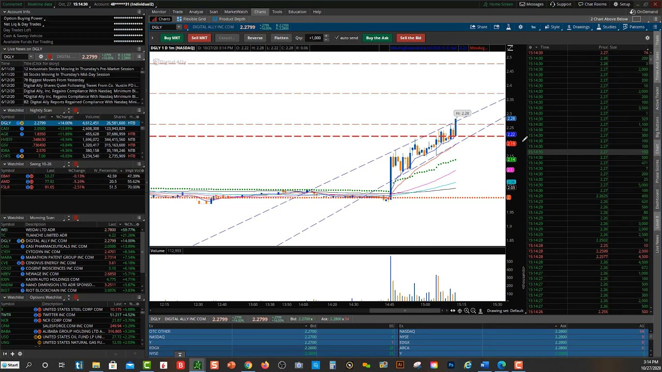Click the chart pan crosshair icon
662x372 pixels.
(459, 311)
